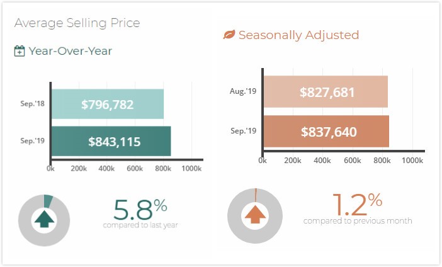Select the orange Sep.'19 $837,640 bar
442x267 pixels.
click(326, 132)
